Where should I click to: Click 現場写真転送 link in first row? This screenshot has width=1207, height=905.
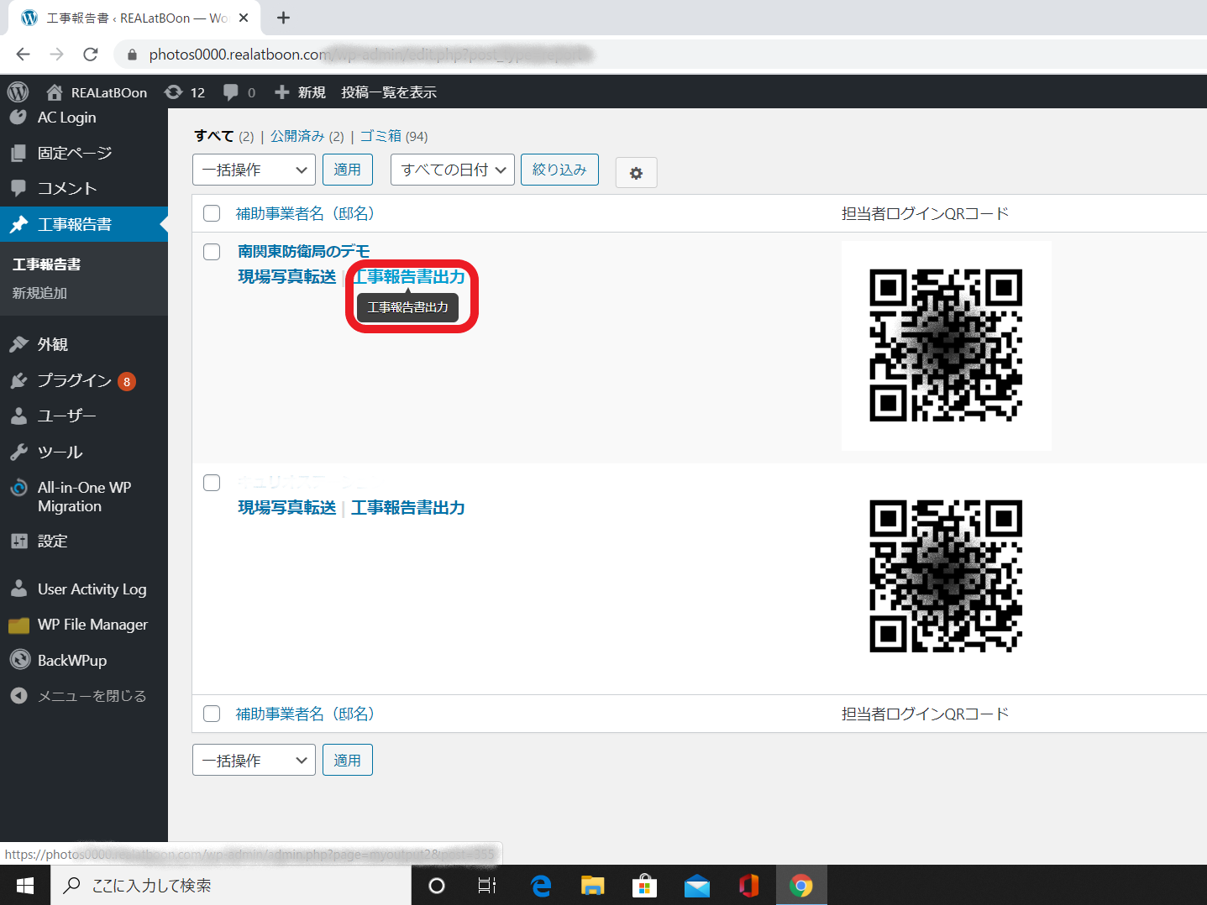286,277
